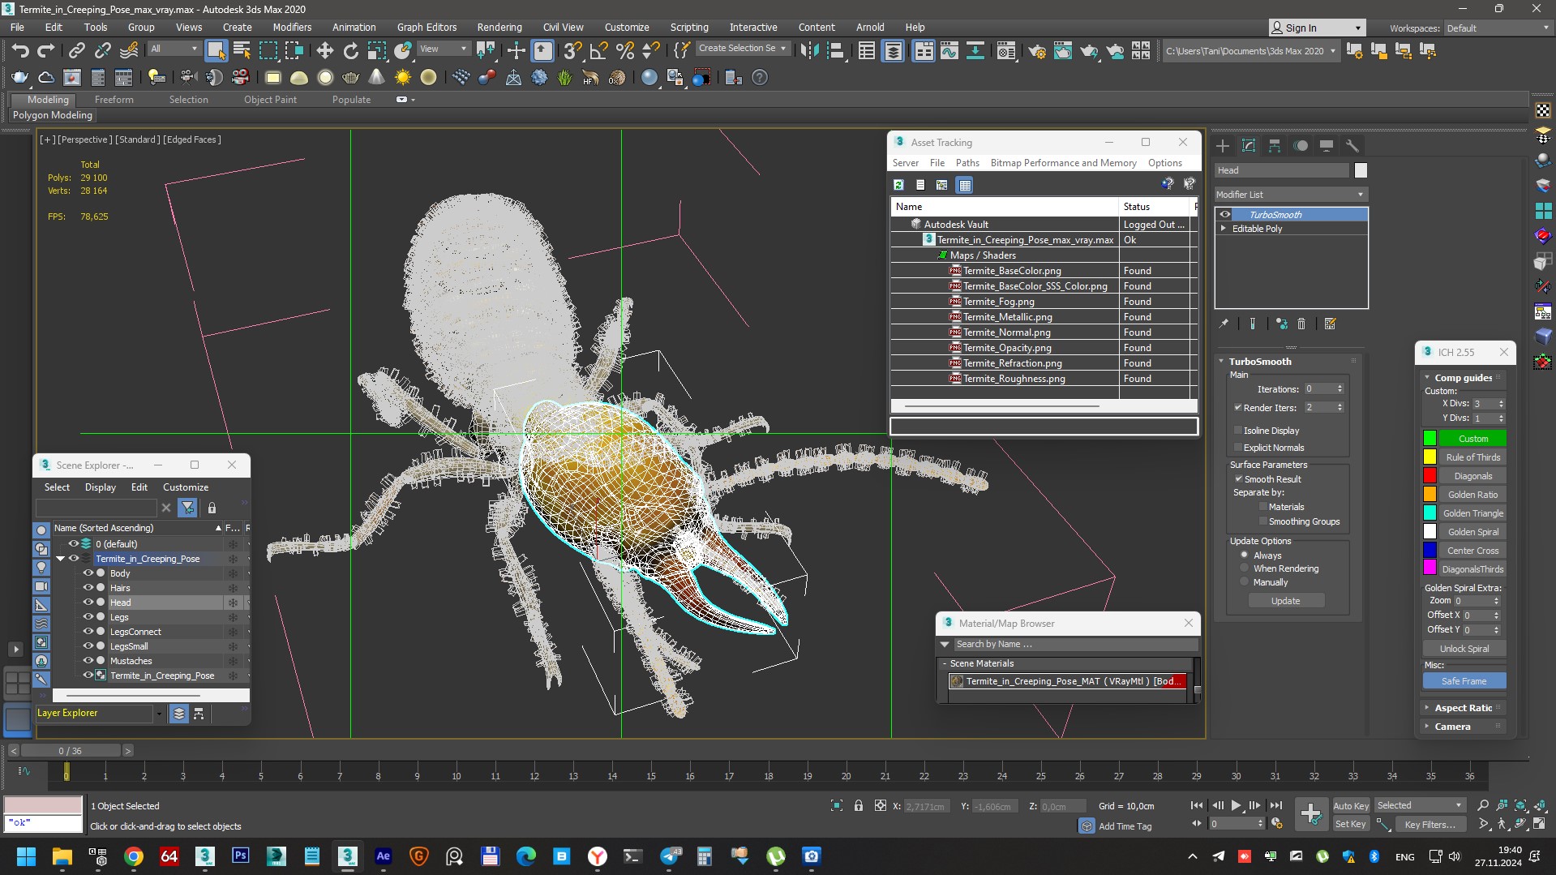Click the Mirror tool icon

[809, 51]
